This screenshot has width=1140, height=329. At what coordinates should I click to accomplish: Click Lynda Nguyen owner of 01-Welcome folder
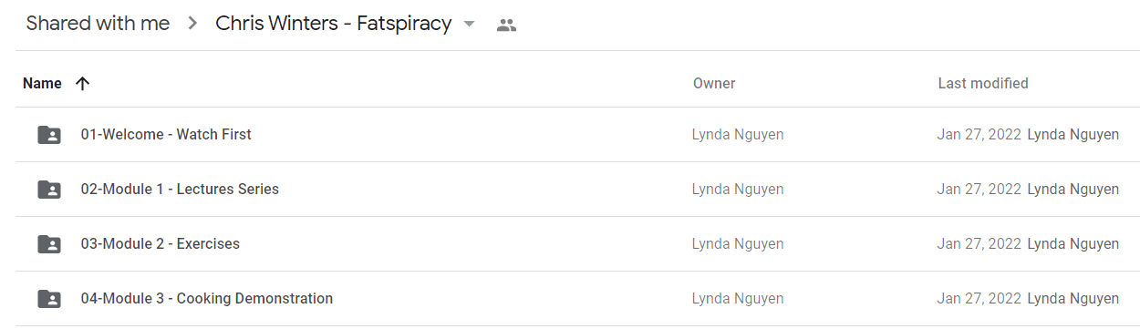738,135
